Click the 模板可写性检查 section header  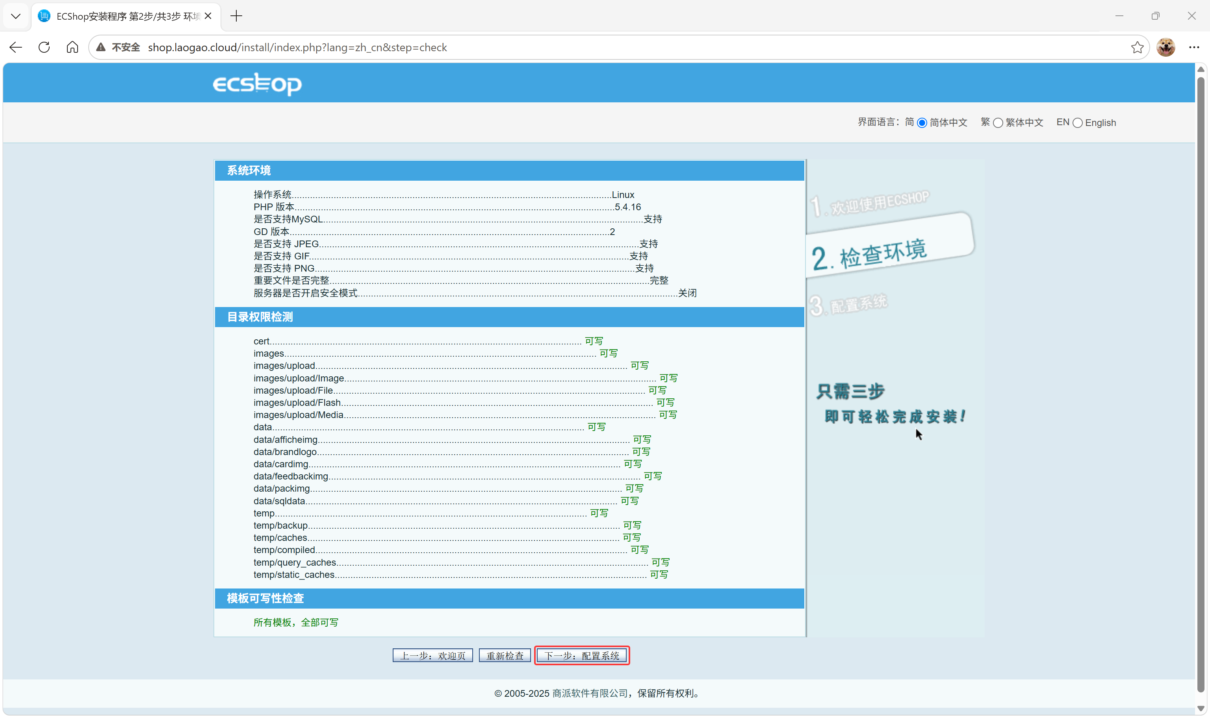click(510, 598)
